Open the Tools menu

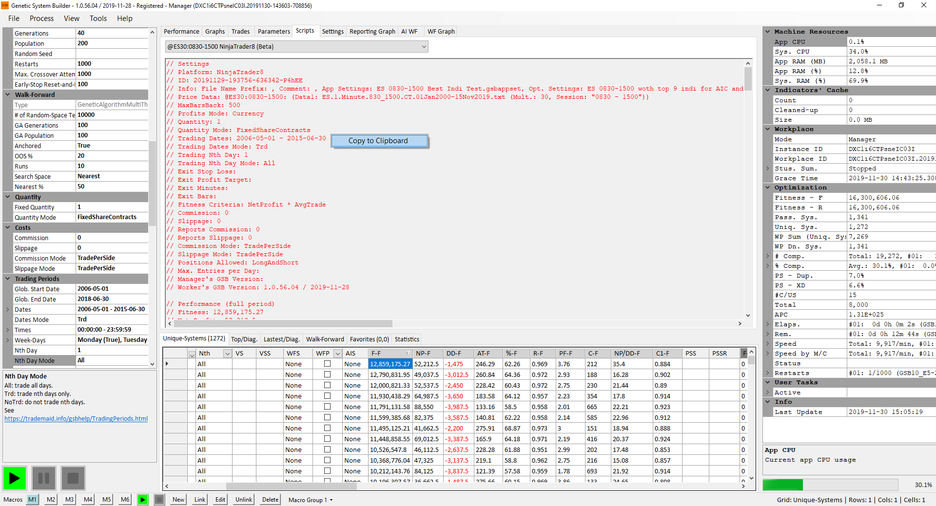[98, 19]
